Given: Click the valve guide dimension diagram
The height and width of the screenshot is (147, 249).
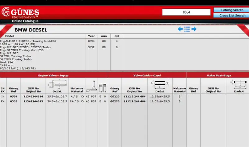Looking at the screenshot, I should [x=160, y=84].
